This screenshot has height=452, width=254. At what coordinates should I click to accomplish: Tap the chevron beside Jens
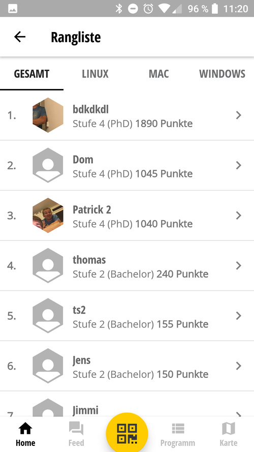point(238,366)
